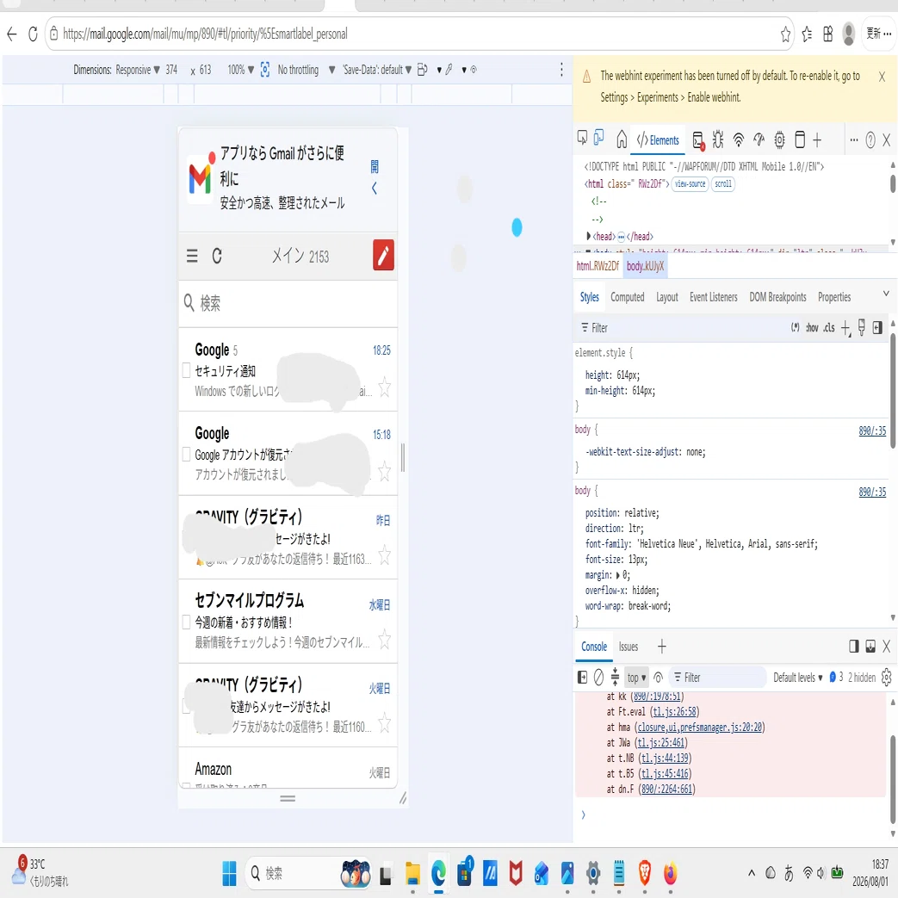Switch to the Layout tab
898x898 pixels.
pos(666,297)
